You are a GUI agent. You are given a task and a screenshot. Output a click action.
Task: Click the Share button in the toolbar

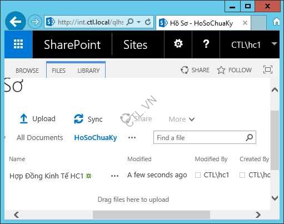click(x=136, y=119)
